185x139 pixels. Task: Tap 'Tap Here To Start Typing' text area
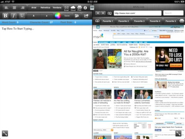click(18, 29)
